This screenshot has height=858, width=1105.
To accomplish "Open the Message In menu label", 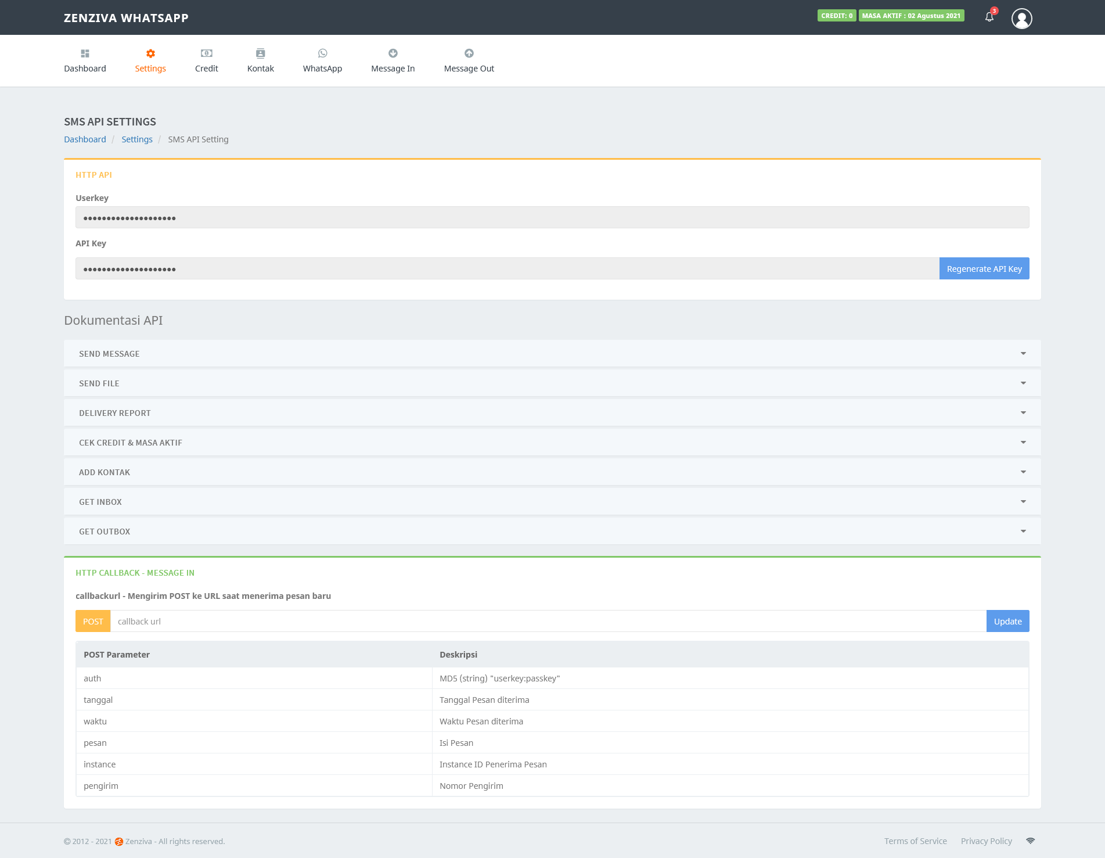I will [393, 69].
